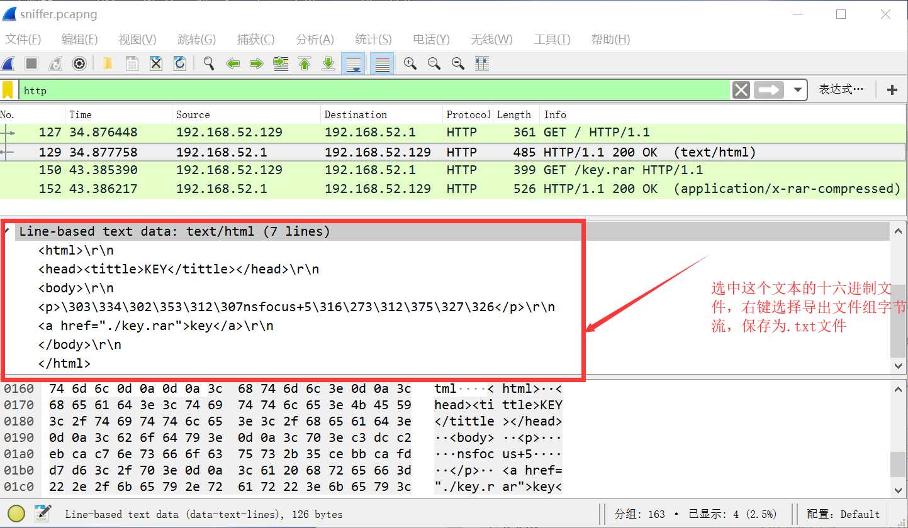The height and width of the screenshot is (528, 908).
Task: Open the 跳转(G) menu
Action: point(196,40)
